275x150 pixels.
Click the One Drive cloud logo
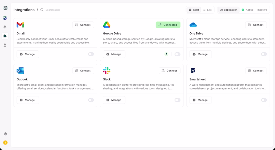[x=193, y=25]
